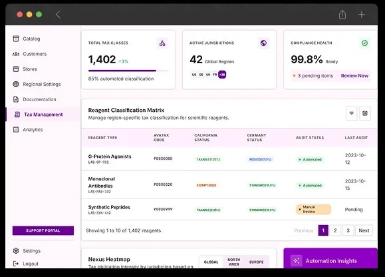Click the 3 pending items text
The width and height of the screenshot is (385, 277).
click(x=315, y=76)
